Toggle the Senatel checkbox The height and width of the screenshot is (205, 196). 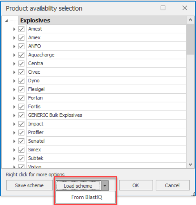(21, 141)
